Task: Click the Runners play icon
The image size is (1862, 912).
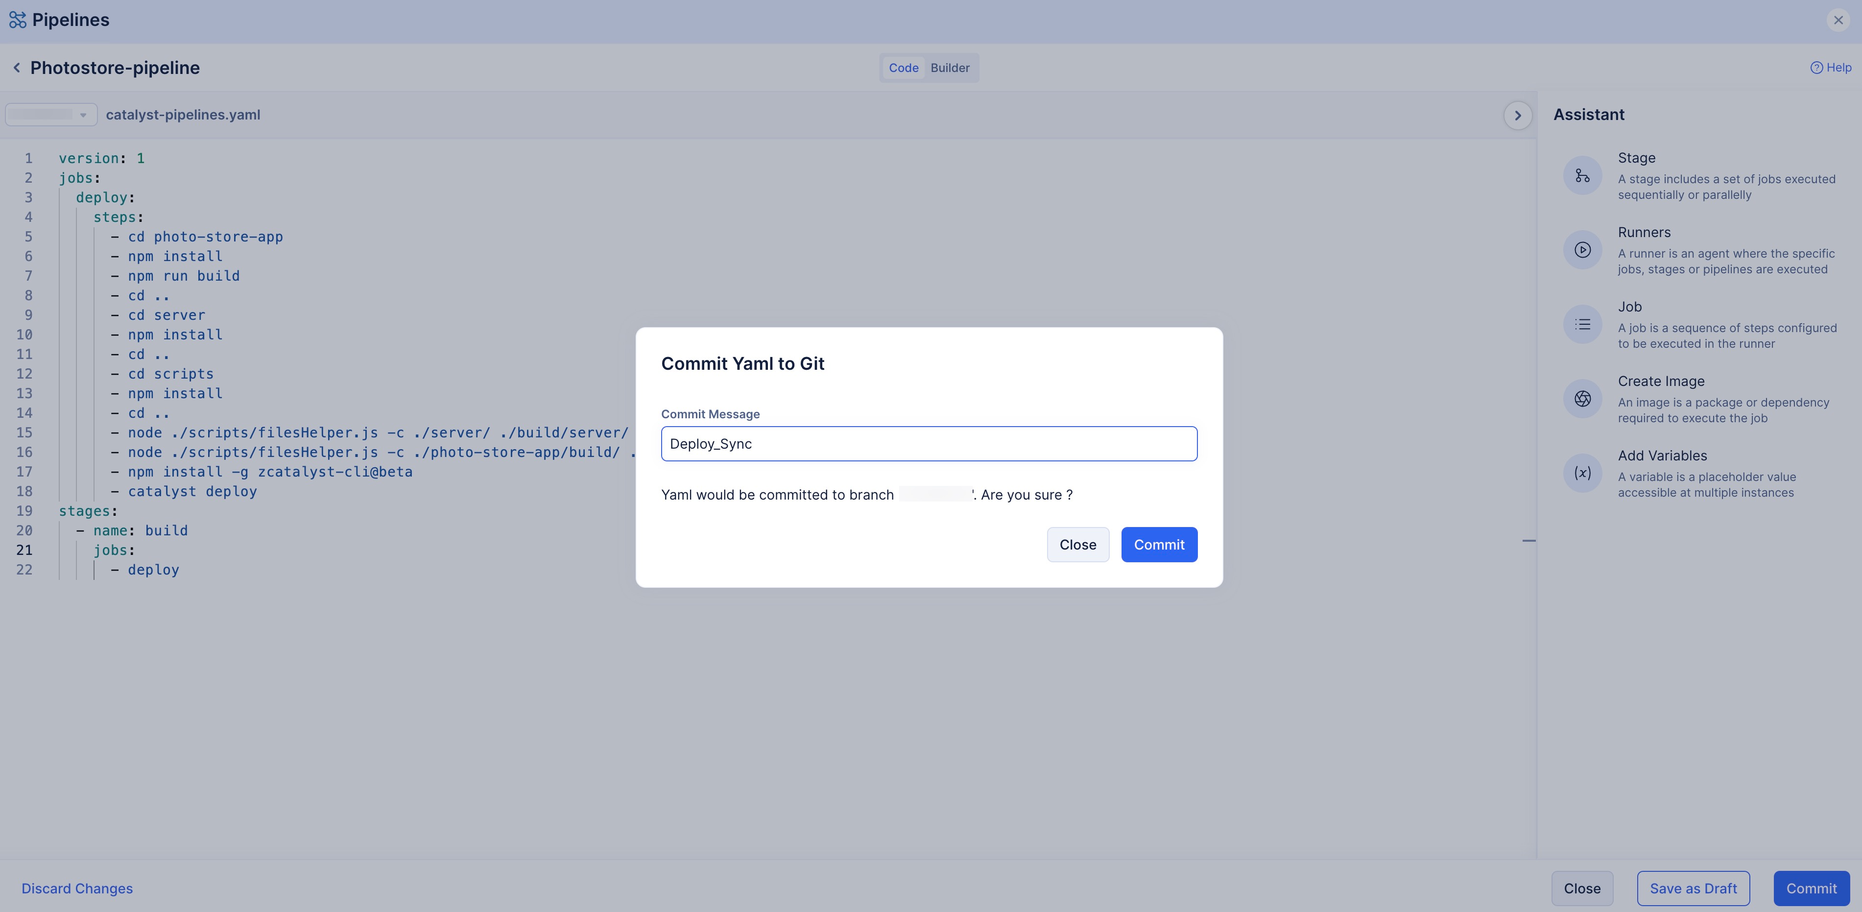Action: tap(1582, 250)
